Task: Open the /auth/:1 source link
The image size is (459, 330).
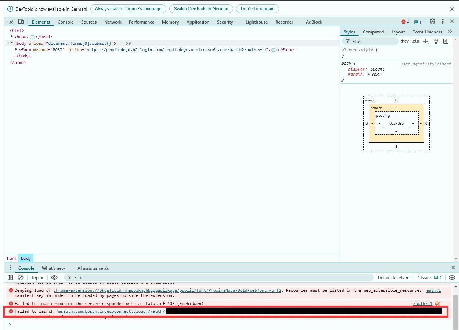Action: click(423, 304)
